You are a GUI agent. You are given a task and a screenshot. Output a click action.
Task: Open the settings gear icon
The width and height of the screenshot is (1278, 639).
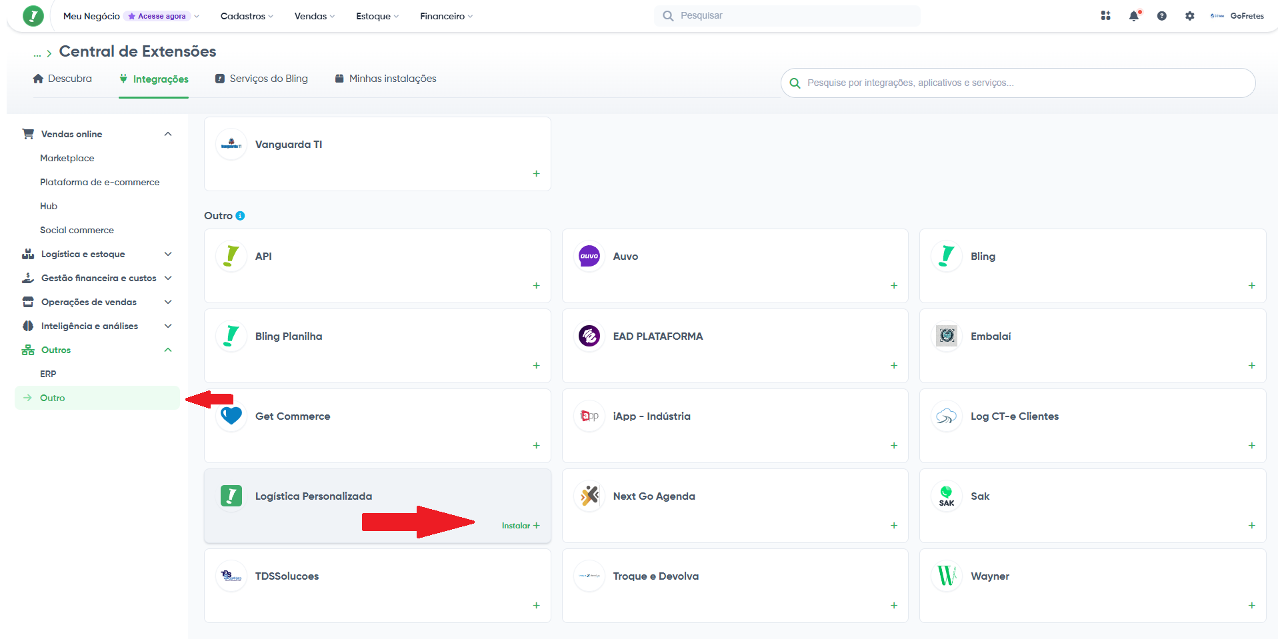pos(1190,16)
